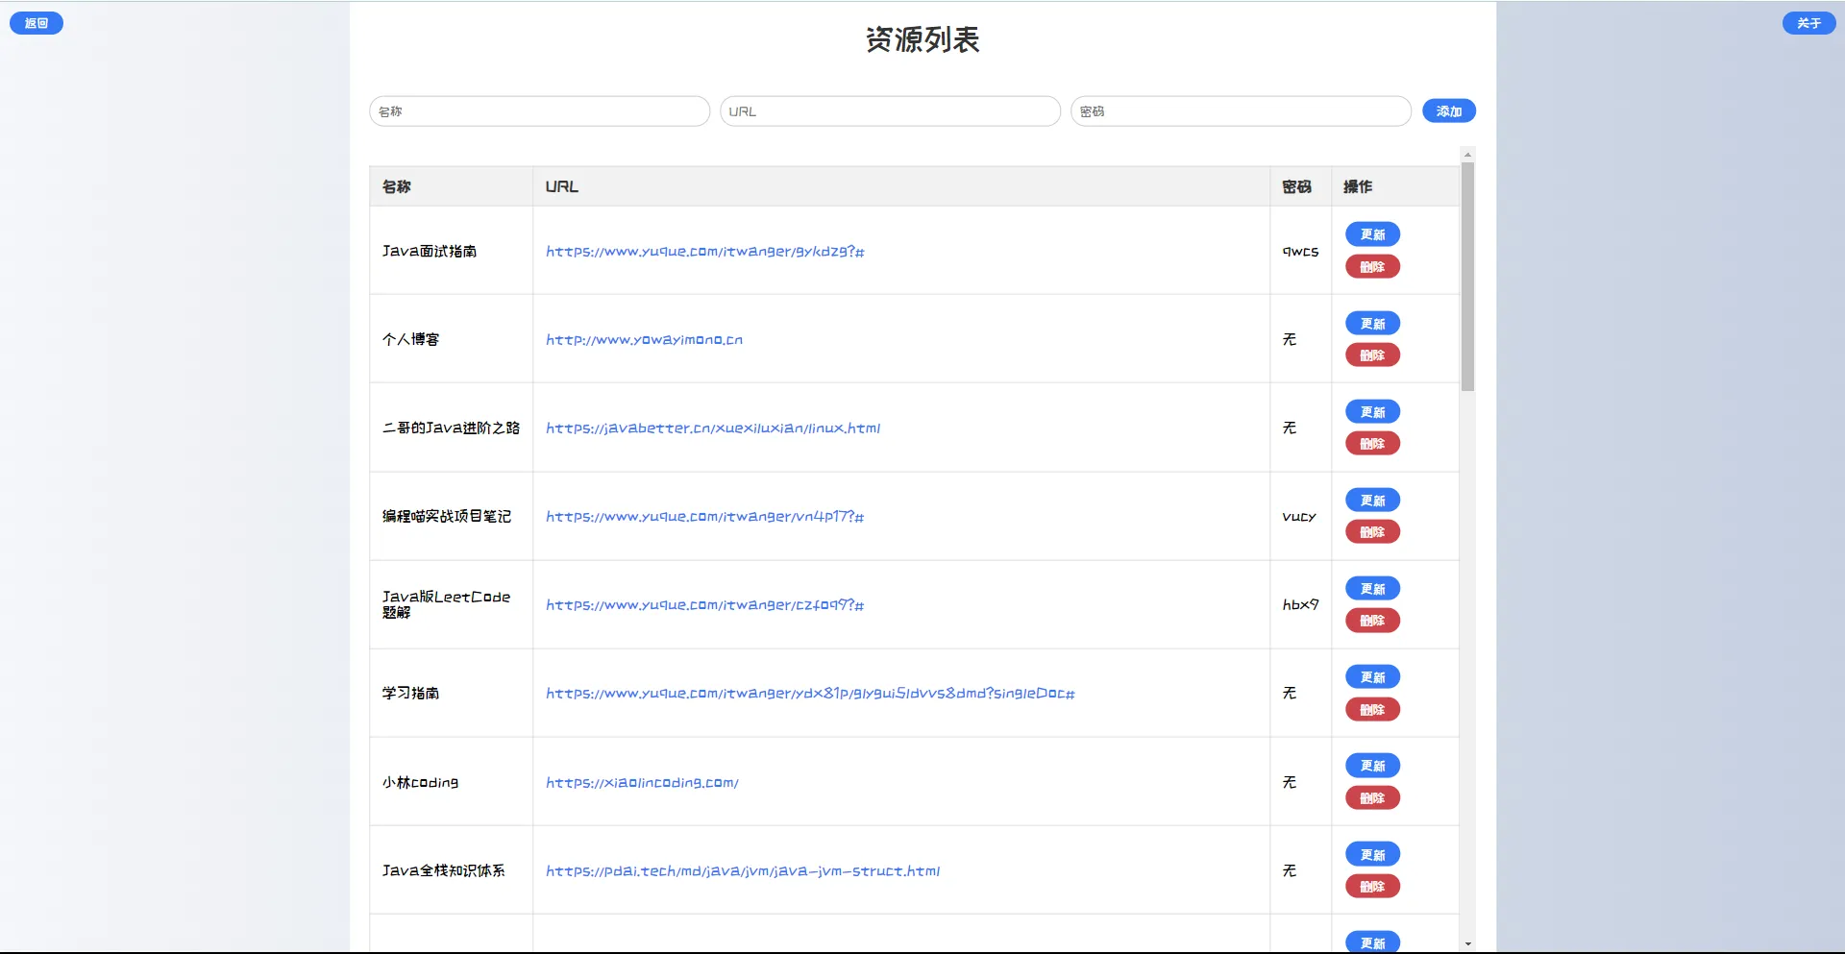Open the javabetter.cn linux link
Image resolution: width=1845 pixels, height=954 pixels.
click(x=712, y=428)
